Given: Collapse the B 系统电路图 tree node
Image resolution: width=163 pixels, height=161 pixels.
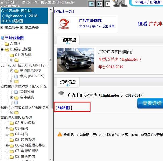Looking at the screenshot, I should (2, 49).
